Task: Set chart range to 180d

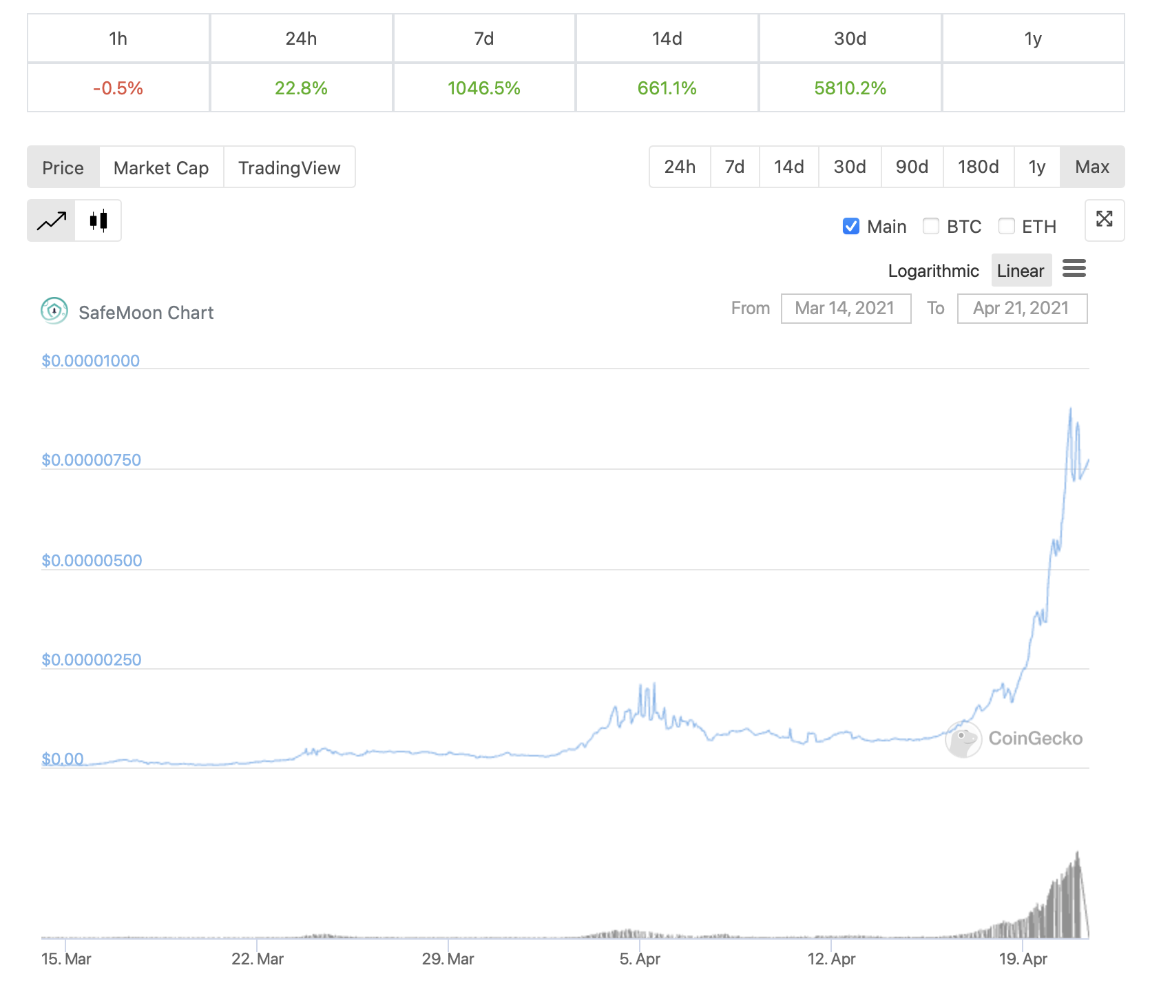Action: click(x=979, y=167)
